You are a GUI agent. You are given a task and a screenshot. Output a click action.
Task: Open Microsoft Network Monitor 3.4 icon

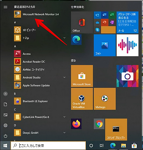pos(17,14)
